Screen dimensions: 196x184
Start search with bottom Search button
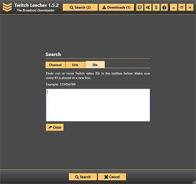coord(83,177)
